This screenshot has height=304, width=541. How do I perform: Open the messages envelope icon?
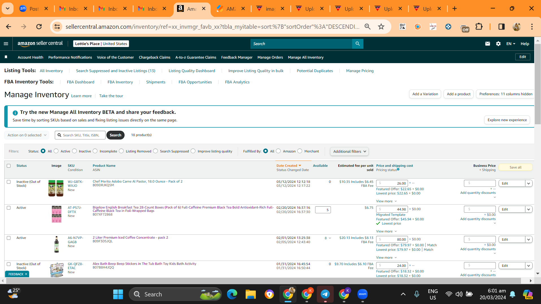click(488, 44)
